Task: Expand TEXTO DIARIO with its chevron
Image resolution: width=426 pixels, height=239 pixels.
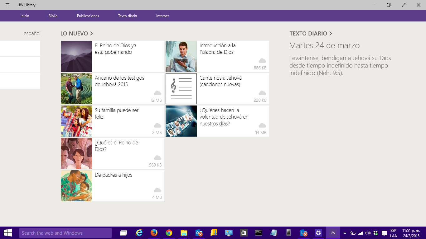Action: pos(331,33)
